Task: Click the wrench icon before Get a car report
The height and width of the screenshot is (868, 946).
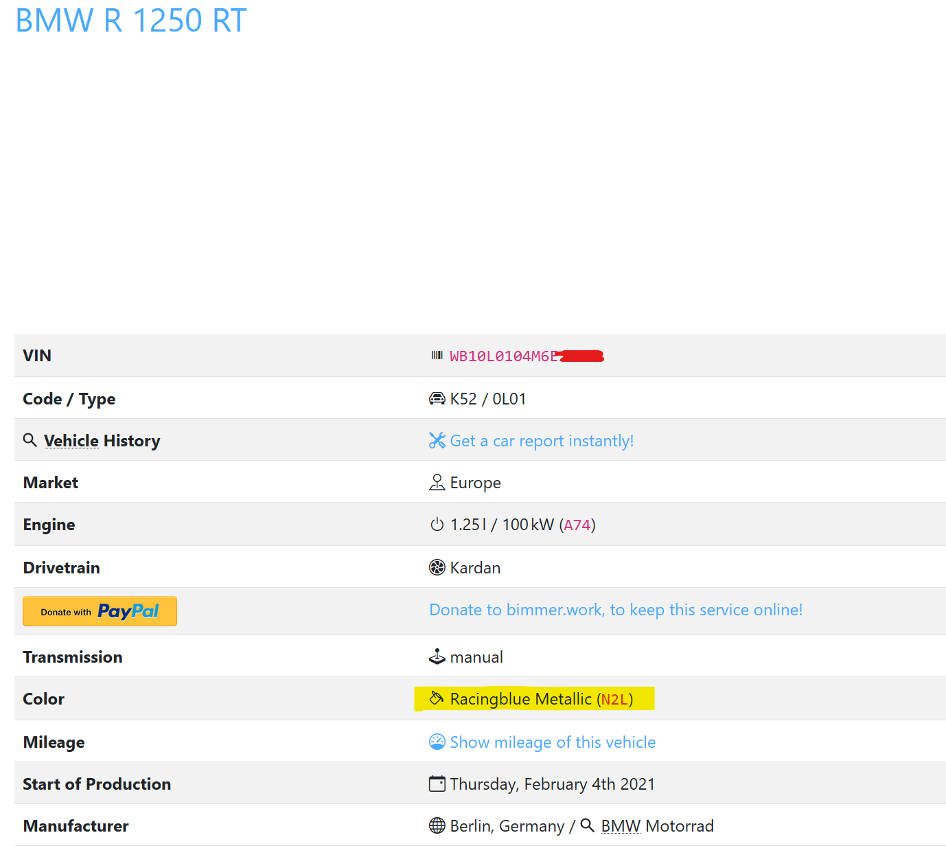Action: tap(437, 440)
